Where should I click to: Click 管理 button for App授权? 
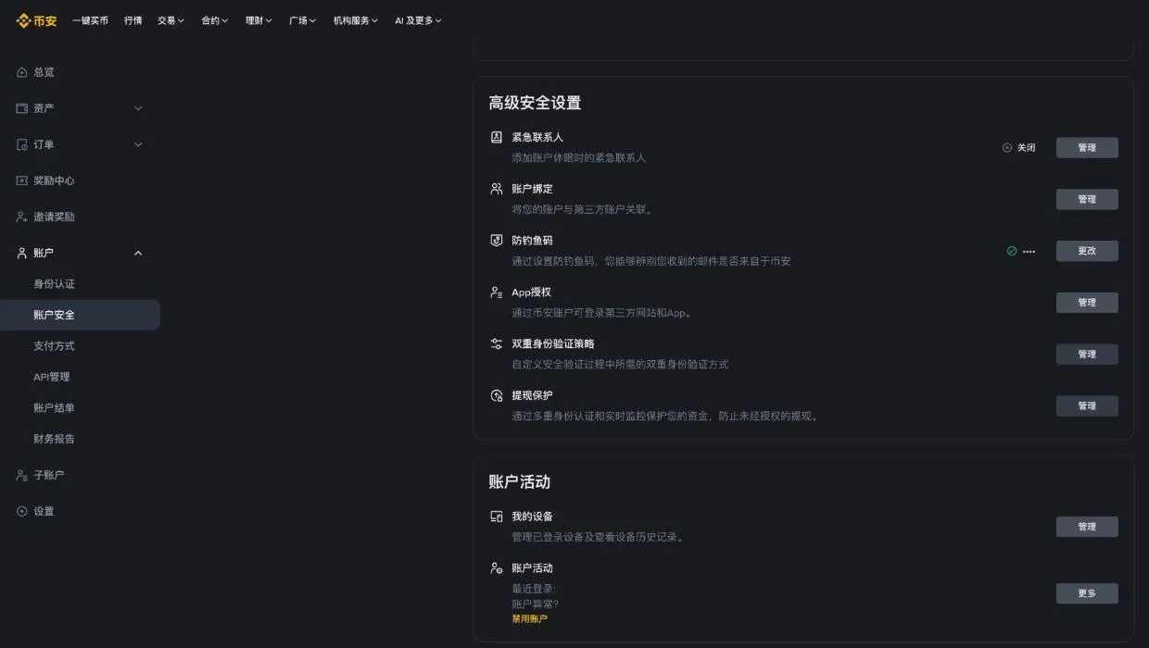coord(1087,303)
